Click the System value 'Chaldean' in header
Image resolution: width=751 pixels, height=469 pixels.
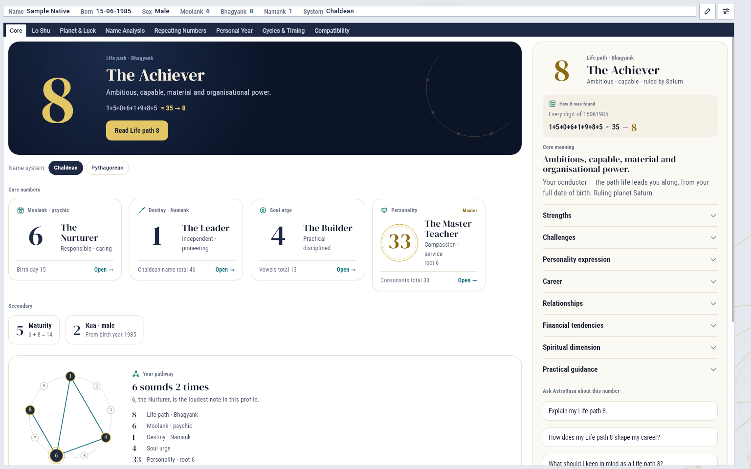click(340, 11)
